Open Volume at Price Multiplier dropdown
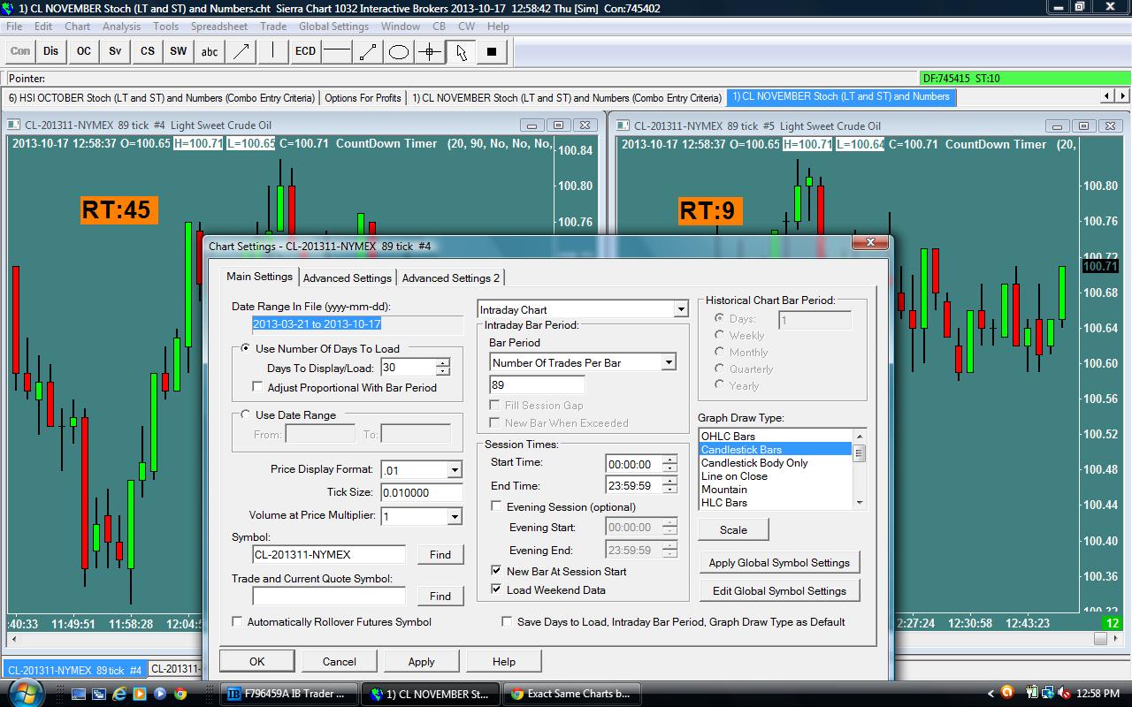The image size is (1132, 707). [x=455, y=516]
